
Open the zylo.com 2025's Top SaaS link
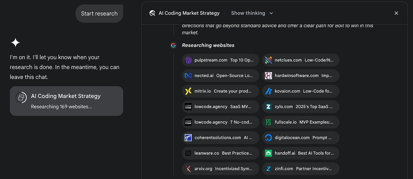pos(301,107)
